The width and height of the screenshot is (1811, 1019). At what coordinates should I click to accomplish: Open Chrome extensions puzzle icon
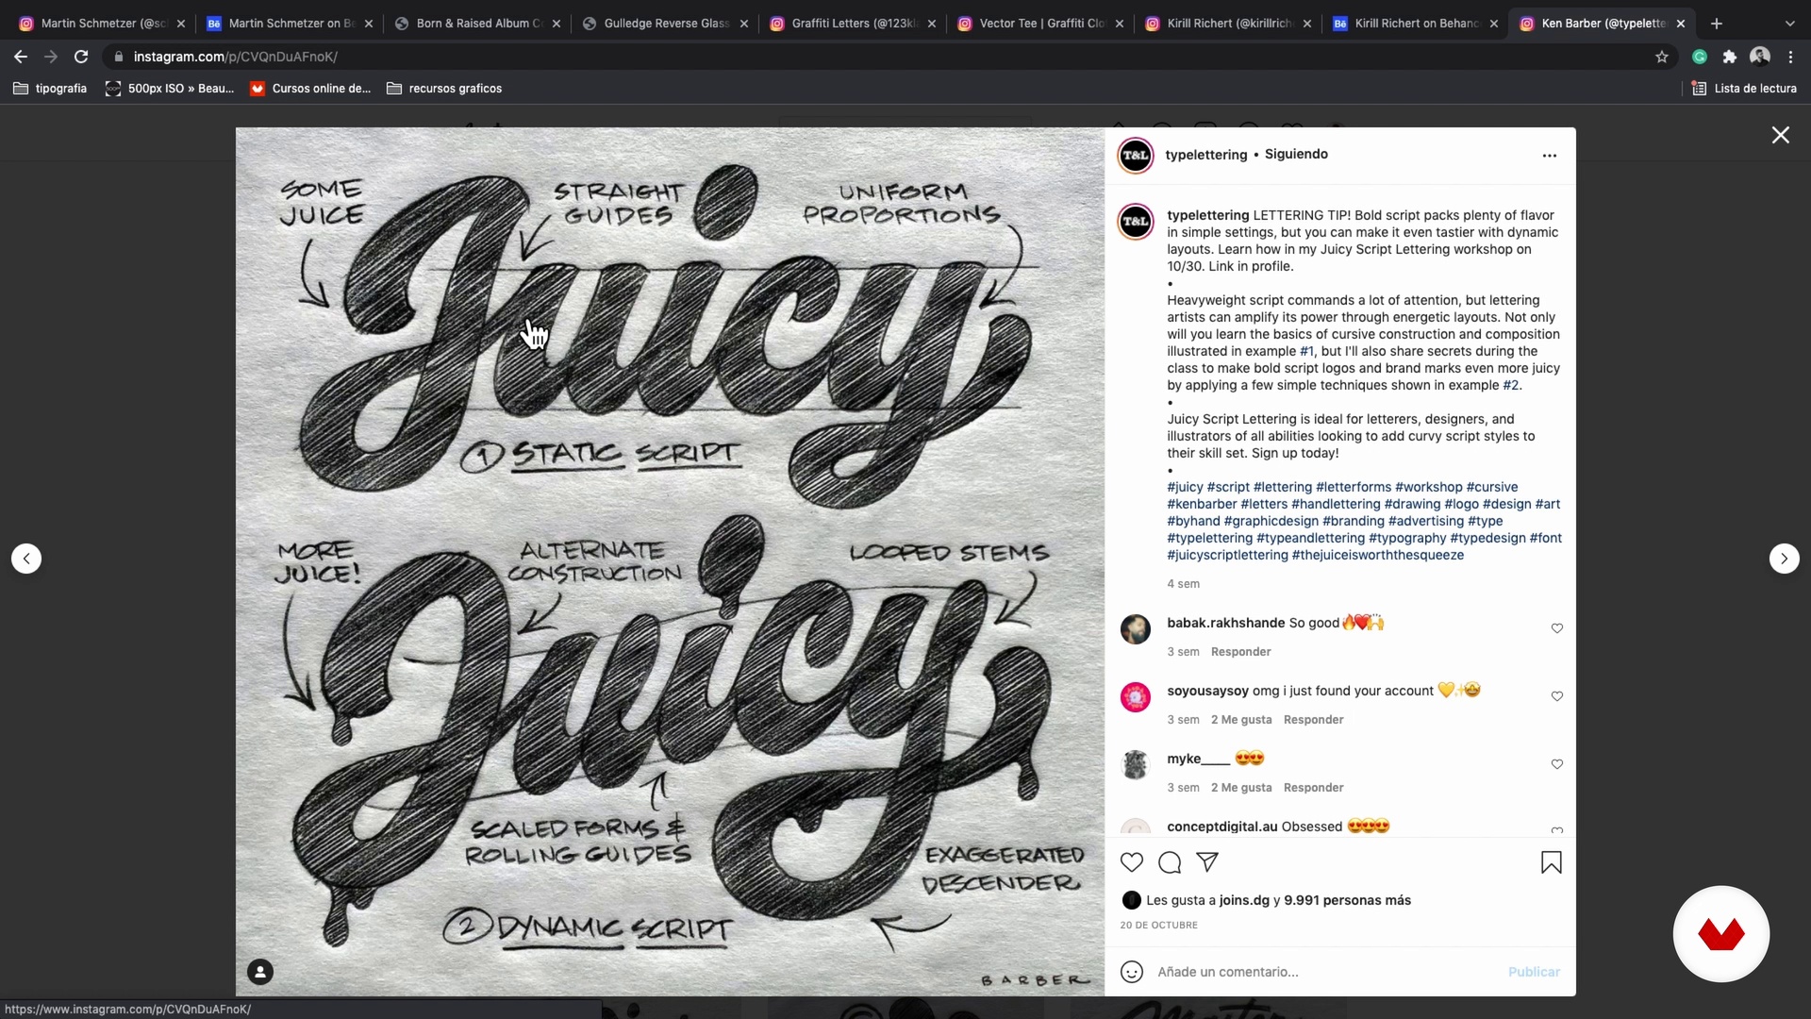coord(1729,57)
